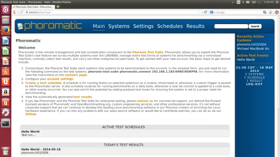Open Hello World under Active Test Events

pos(246,60)
